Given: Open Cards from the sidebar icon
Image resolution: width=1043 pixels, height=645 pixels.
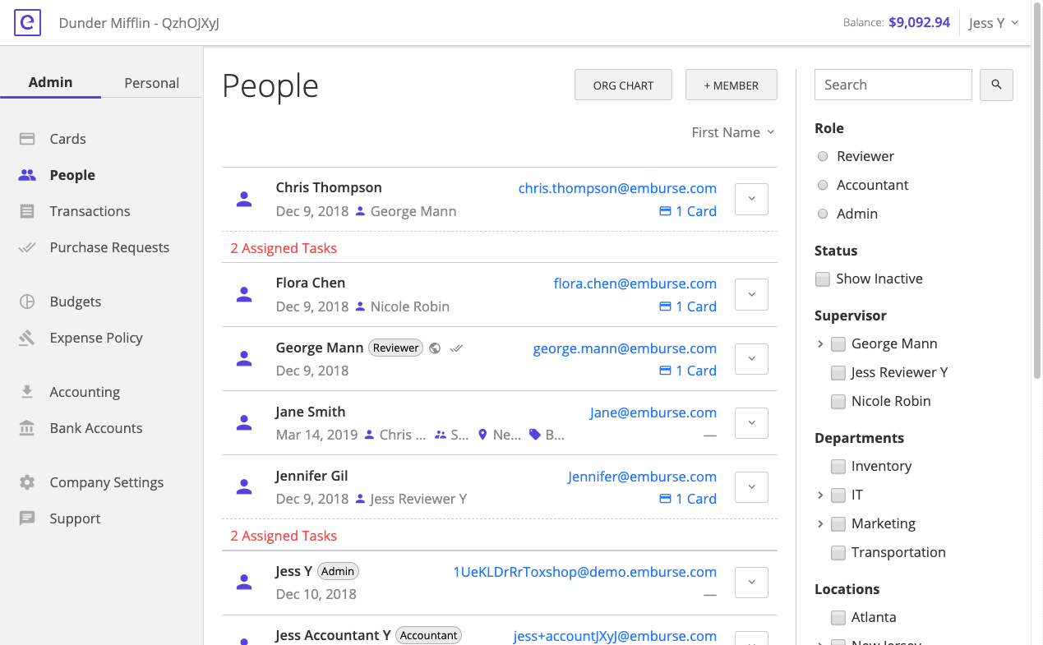Looking at the screenshot, I should (x=27, y=139).
